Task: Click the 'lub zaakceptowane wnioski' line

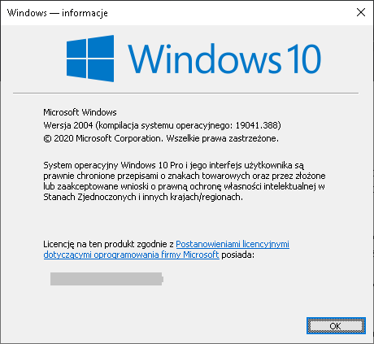Action: click(x=184, y=186)
